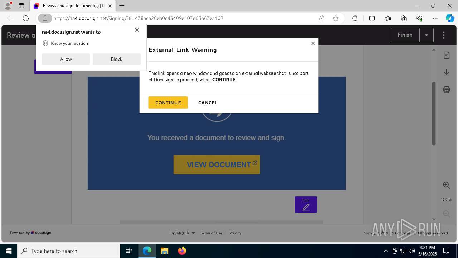The width and height of the screenshot is (458, 258).
Task: Click the document scroll down arrow
Action: coord(434,219)
